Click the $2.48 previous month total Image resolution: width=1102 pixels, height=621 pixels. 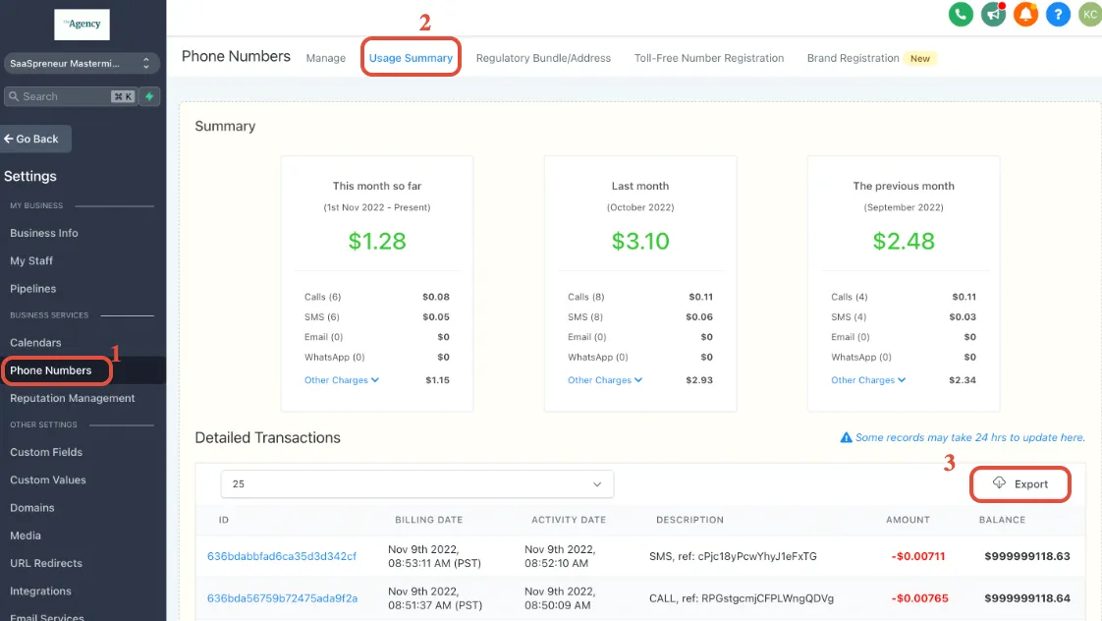904,241
